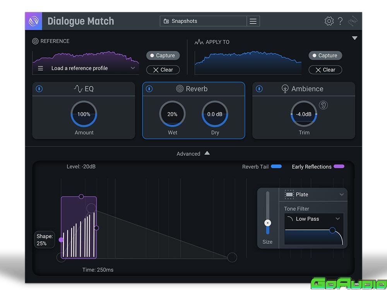Viewport: 387px width, 290px height.
Task: Click the "Level: -20dB" readout
Action: (81, 166)
